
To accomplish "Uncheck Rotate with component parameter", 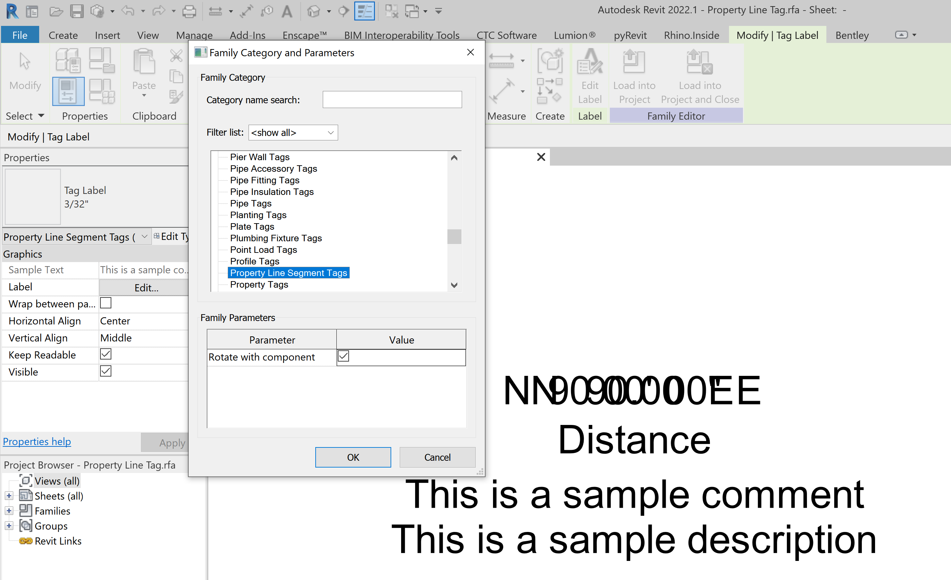I will pyautogui.click(x=343, y=356).
